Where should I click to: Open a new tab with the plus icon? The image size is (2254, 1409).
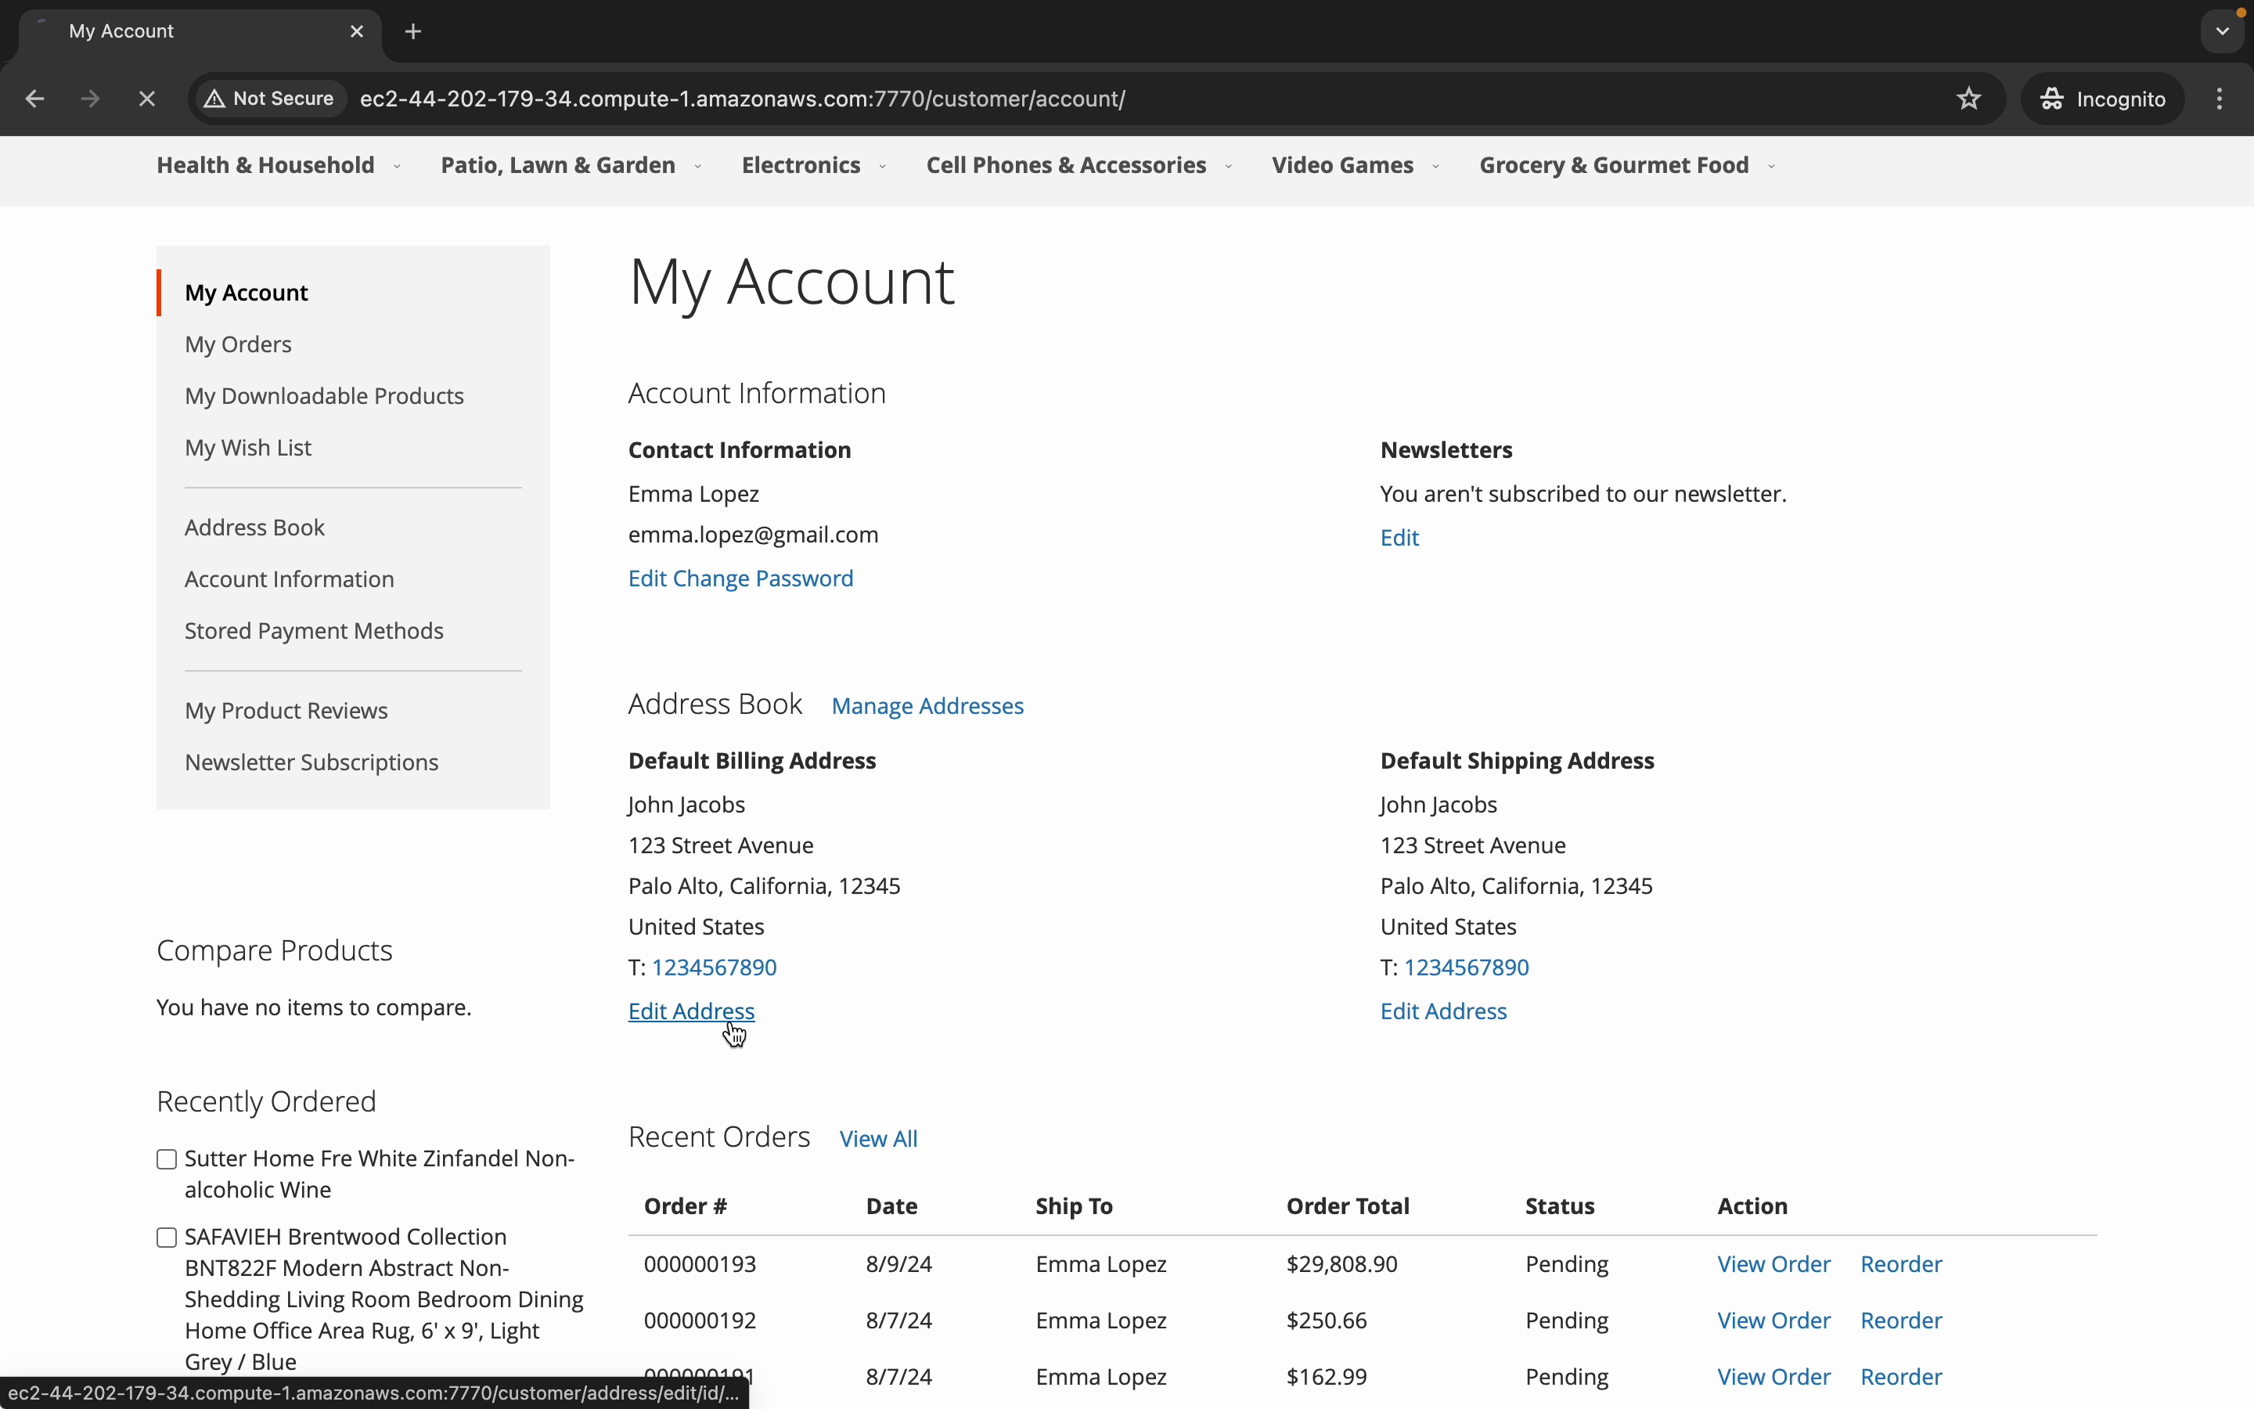coord(413,31)
